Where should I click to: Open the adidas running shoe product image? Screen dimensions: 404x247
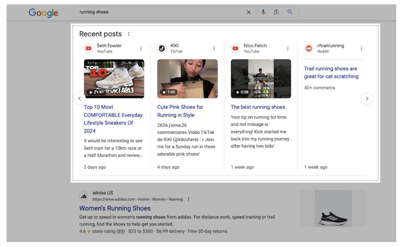click(x=333, y=208)
